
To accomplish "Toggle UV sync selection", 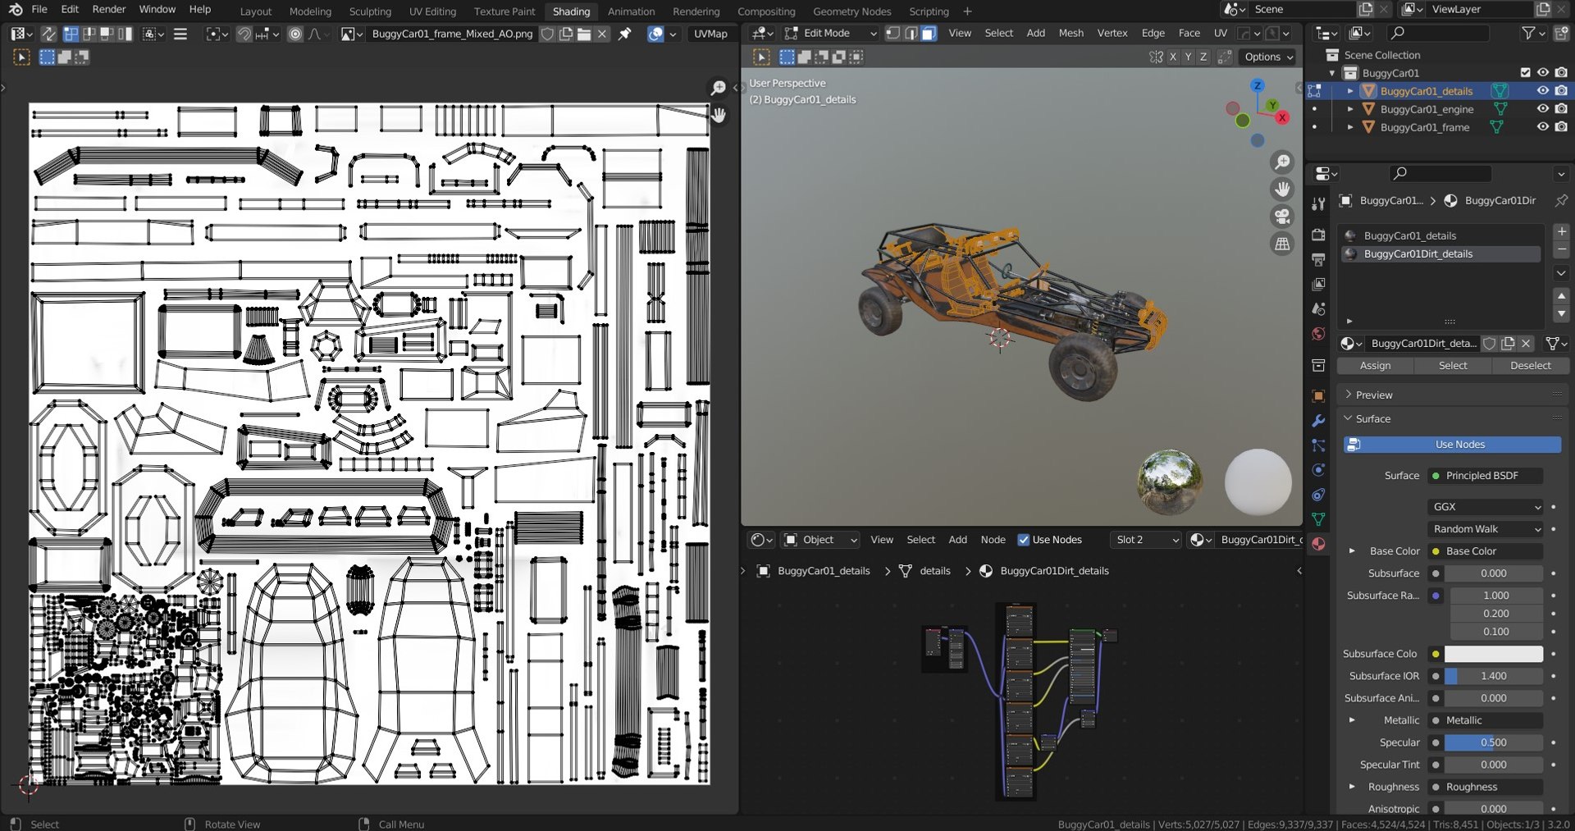I will coord(48,34).
